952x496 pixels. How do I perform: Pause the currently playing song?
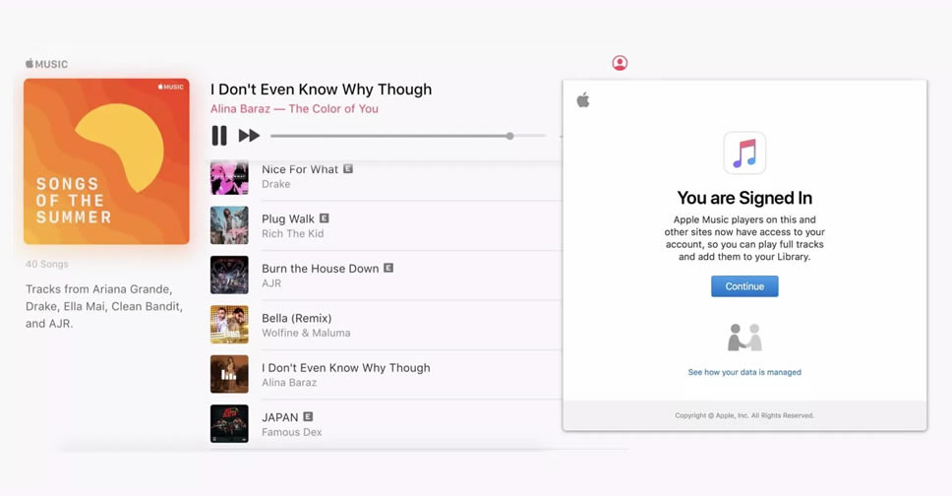tap(219, 136)
